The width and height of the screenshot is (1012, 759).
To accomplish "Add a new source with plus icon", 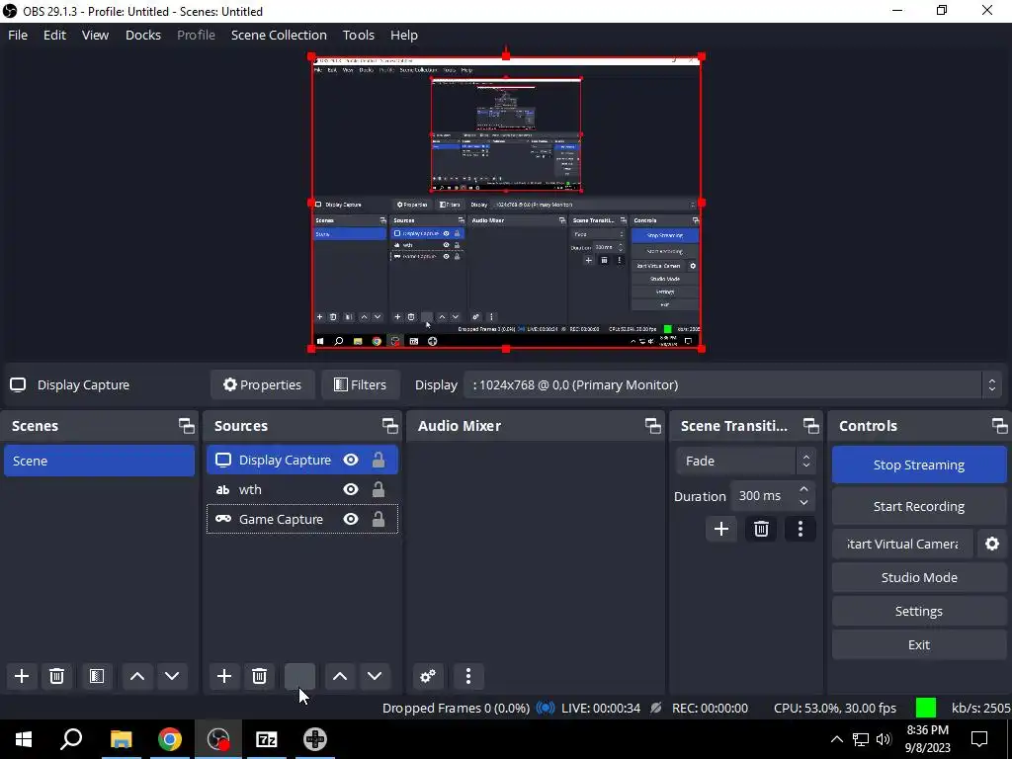I will coord(224,676).
